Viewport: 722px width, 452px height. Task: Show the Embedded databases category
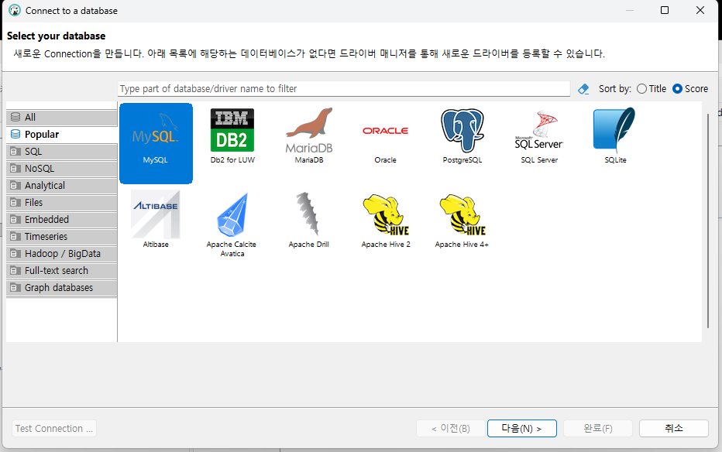point(62,219)
